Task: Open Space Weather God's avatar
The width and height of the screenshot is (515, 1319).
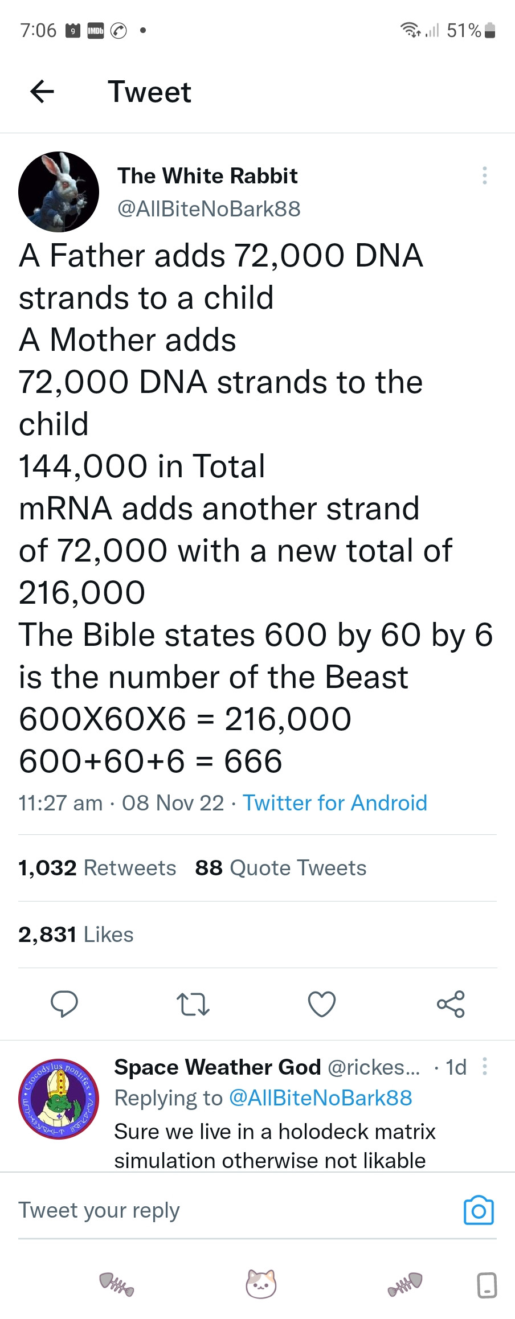Action: coord(59,1099)
